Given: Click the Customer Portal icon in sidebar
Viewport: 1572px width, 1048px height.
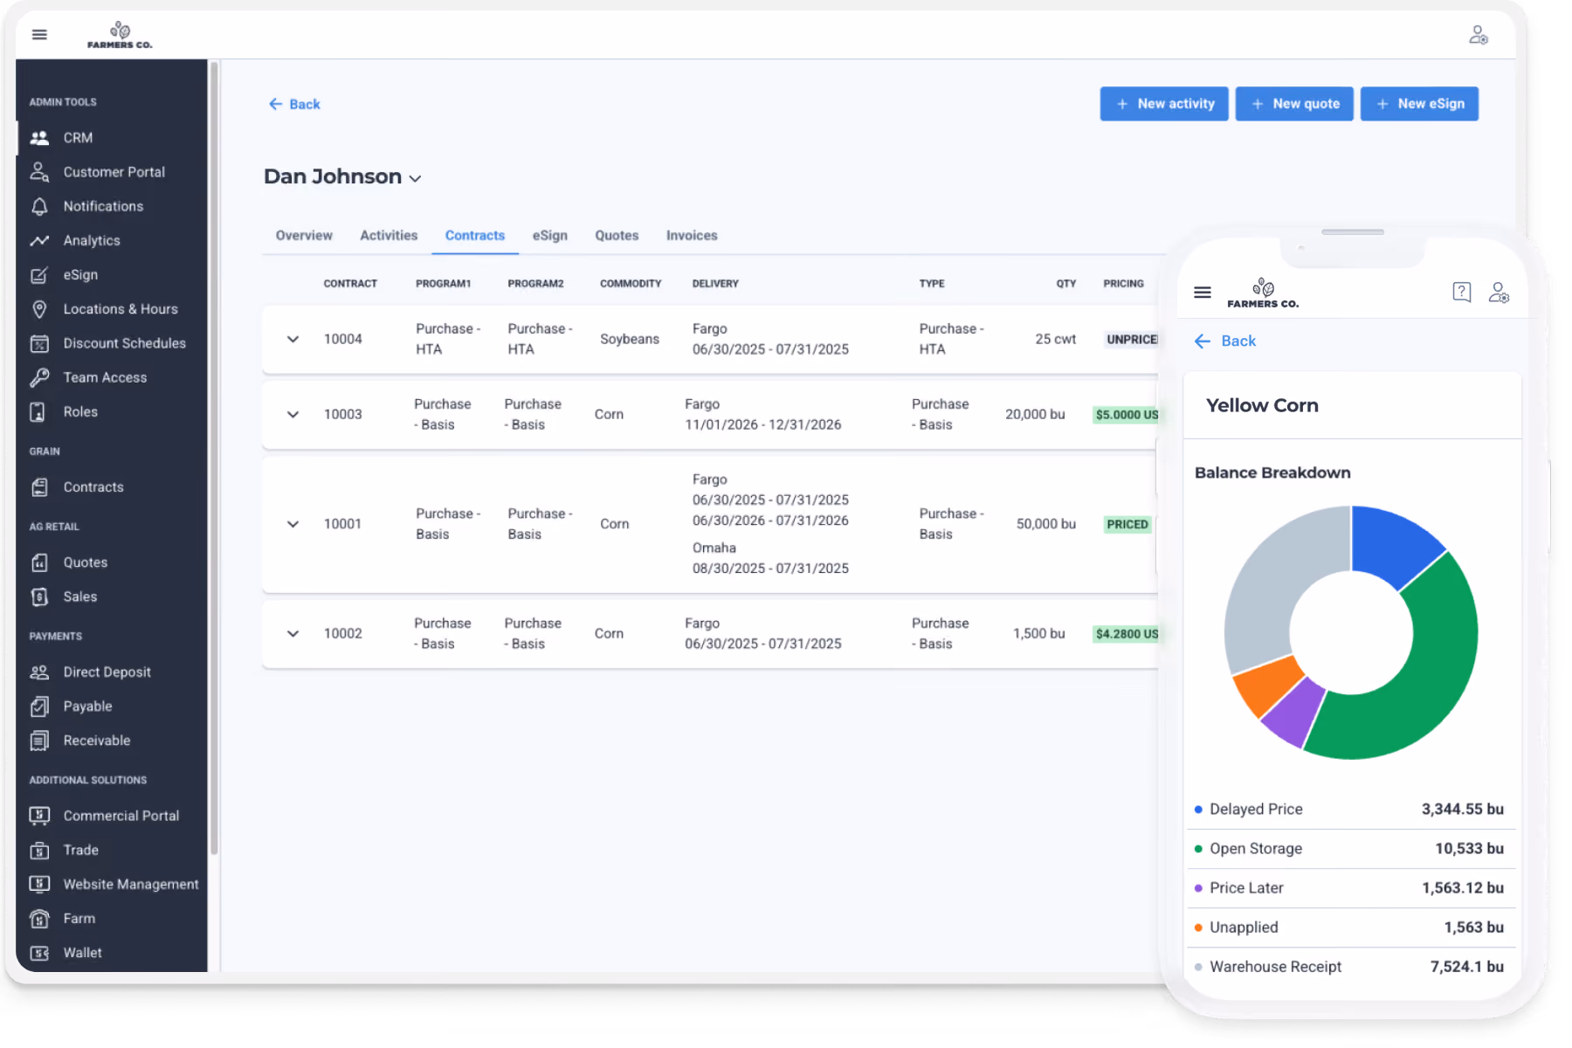Looking at the screenshot, I should [39, 172].
